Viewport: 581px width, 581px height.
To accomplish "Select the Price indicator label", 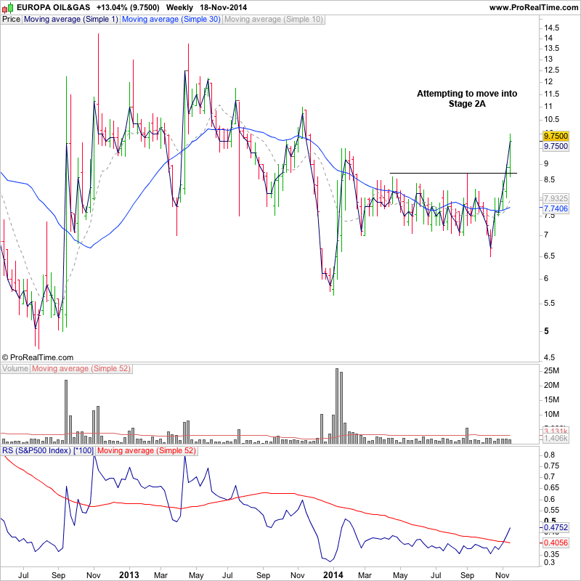I will point(11,20).
